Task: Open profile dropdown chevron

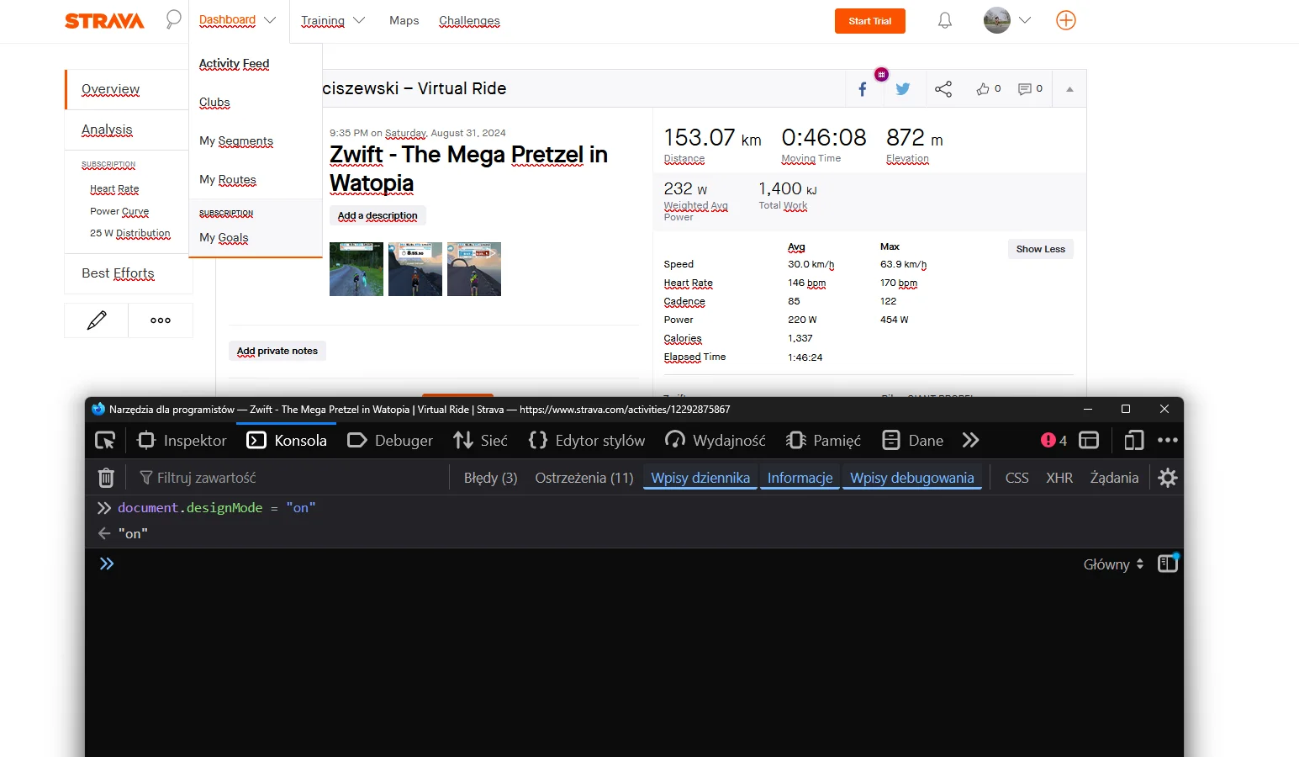Action: (x=1025, y=20)
